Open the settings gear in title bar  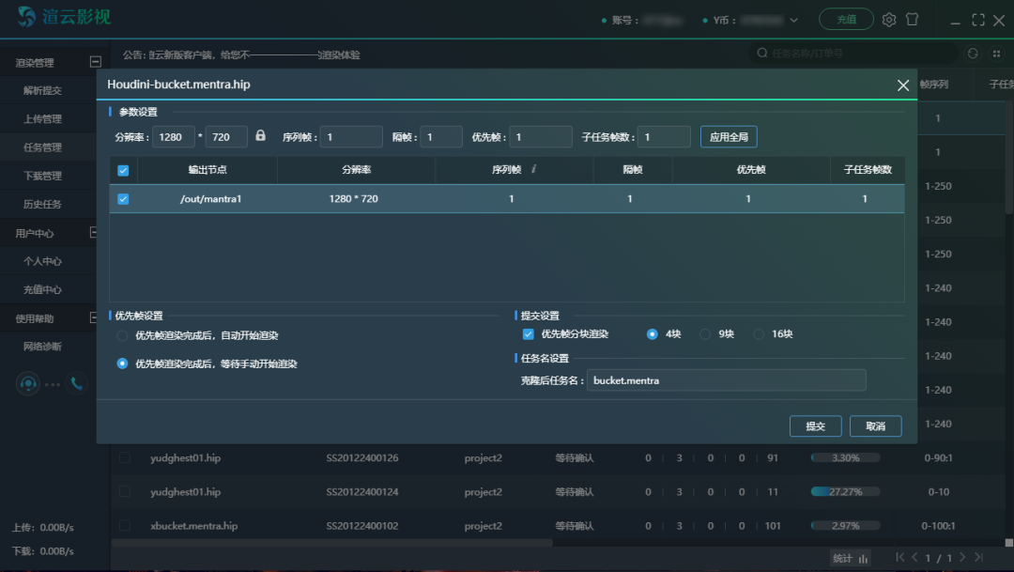(888, 20)
